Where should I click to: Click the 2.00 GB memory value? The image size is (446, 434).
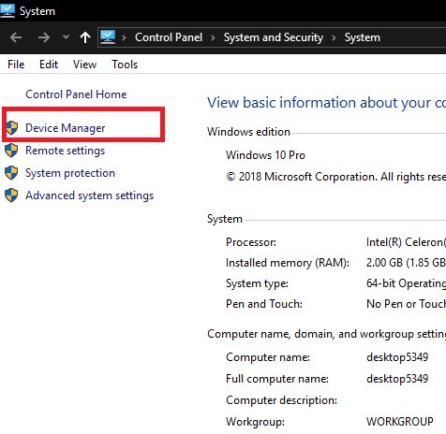pyautogui.click(x=406, y=263)
